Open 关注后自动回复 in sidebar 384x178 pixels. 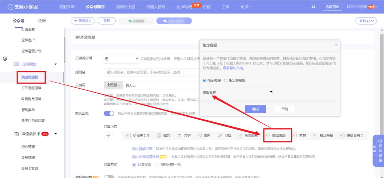(33, 121)
